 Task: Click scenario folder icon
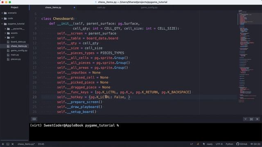click(x=5, y=13)
